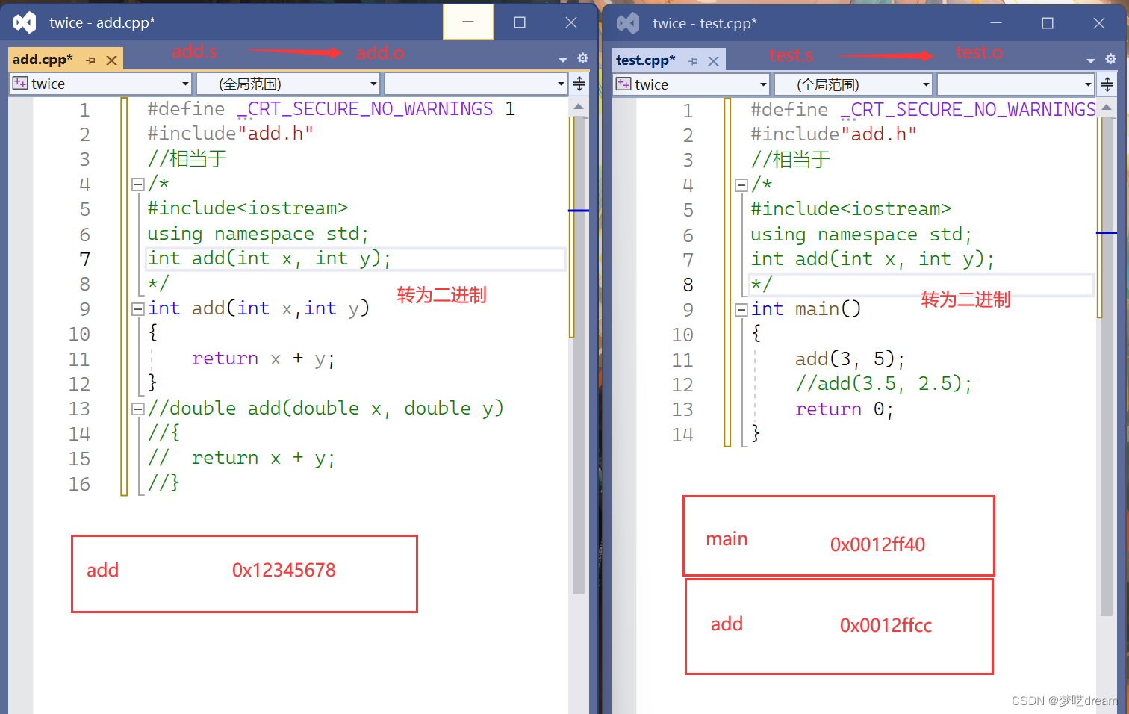Viewport: 1129px width, 714px height.
Task: Pin the add.cpp tab
Action: pos(91,60)
